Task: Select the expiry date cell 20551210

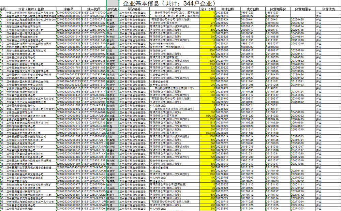Action: (297, 130)
